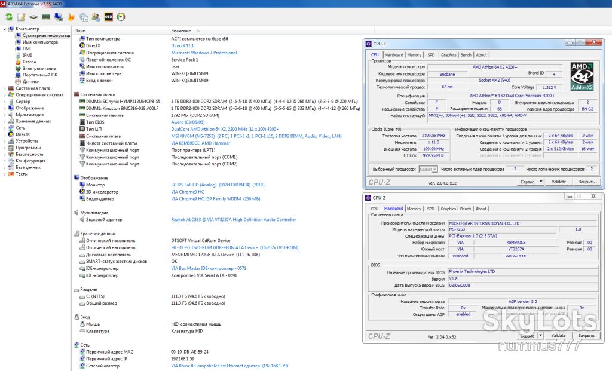The image size is (612, 371).
Task: Switch to Memory tab in CPU-Z processor window
Action: tap(414, 55)
